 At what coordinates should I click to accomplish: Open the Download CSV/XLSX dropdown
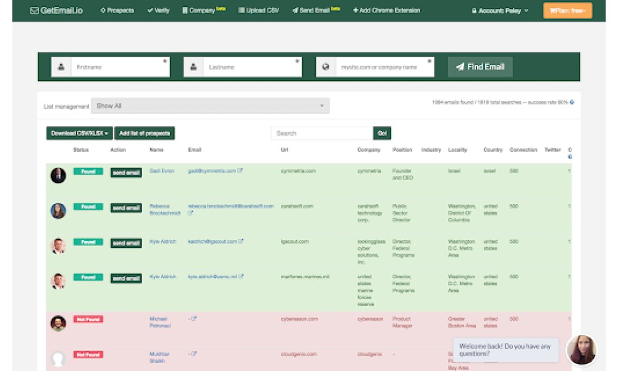click(80, 134)
